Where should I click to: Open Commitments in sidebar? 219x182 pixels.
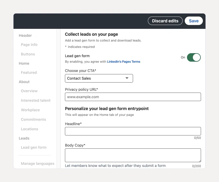(33, 119)
